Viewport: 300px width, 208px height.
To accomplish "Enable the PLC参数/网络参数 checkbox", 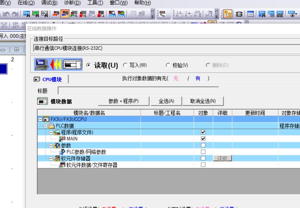I will pos(203,152).
